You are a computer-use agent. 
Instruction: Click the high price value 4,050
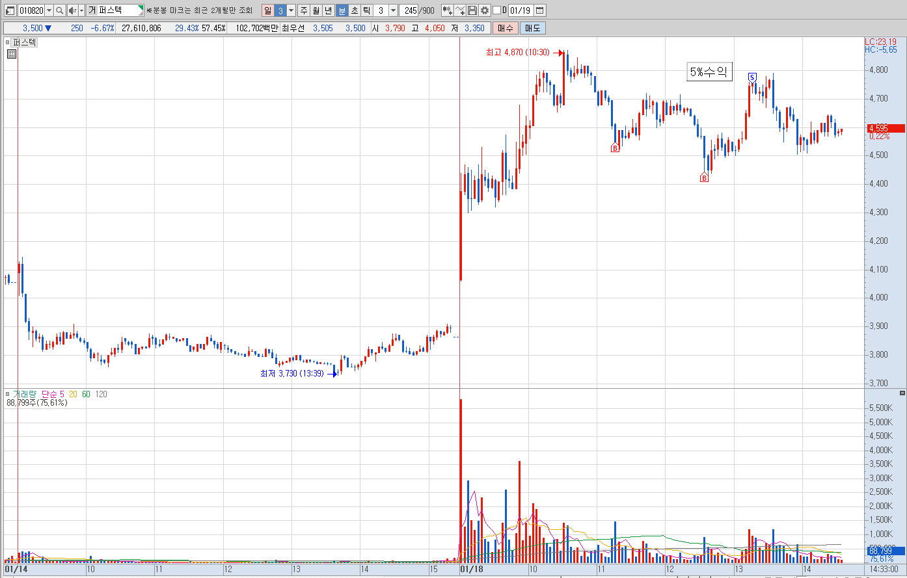(435, 28)
